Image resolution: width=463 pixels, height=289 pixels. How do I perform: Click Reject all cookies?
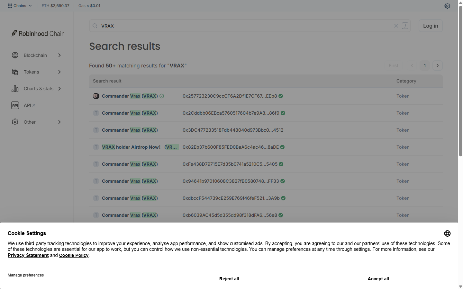(229, 279)
